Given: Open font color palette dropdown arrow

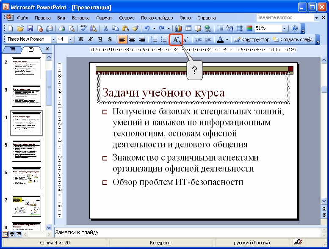Looking at the screenshot, I should click(x=227, y=39).
